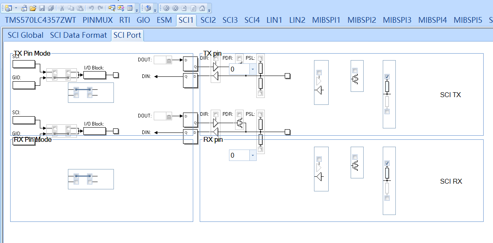Switch to the MIBSPI2 tab
This screenshot has width=493, height=243.
[362, 20]
